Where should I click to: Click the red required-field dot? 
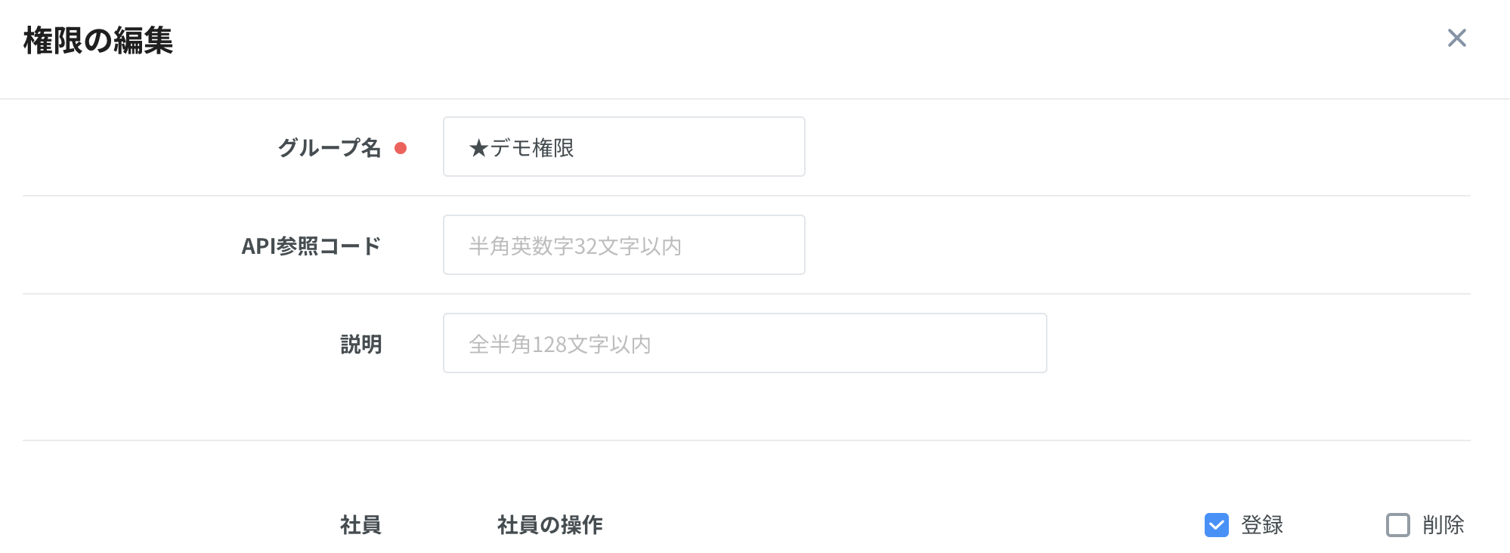pyautogui.click(x=401, y=148)
